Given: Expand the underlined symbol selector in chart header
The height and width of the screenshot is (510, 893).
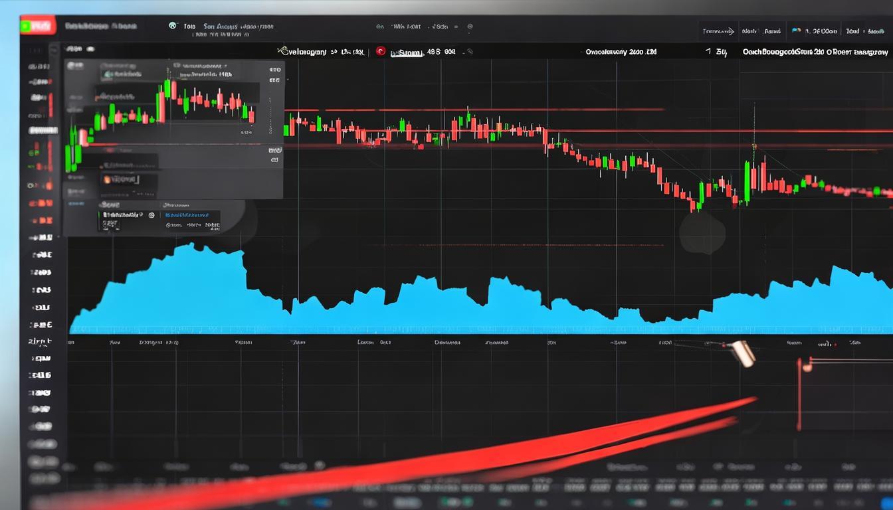Looking at the screenshot, I should coord(406,52).
